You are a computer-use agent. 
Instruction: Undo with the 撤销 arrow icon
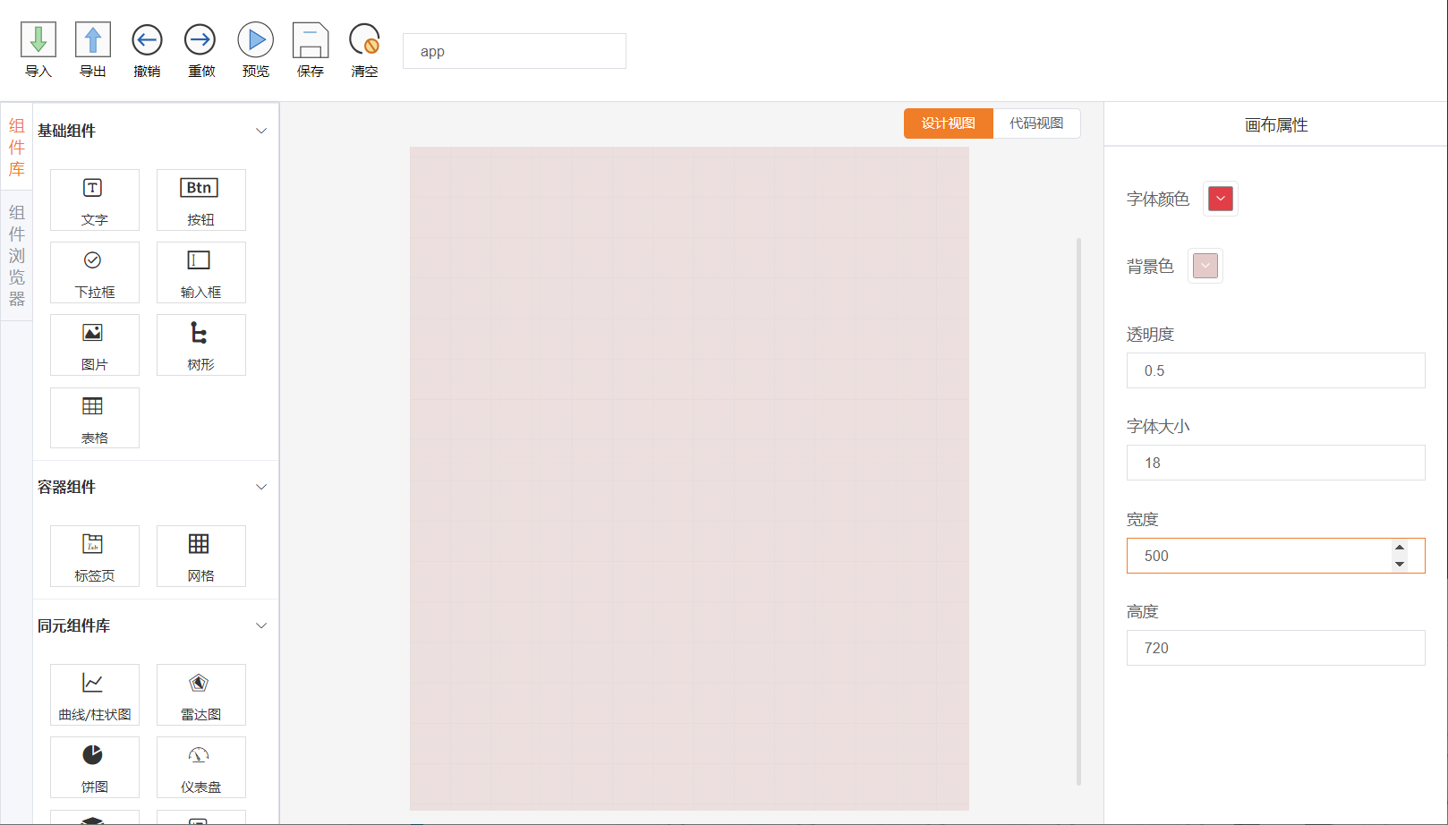click(147, 40)
